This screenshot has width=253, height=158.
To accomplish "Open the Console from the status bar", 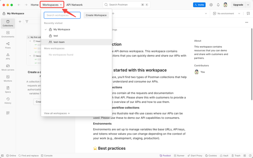I will (x=47, y=156).
